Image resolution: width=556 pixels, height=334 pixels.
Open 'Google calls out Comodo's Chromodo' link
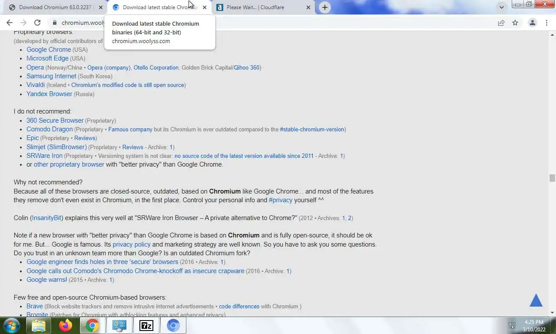click(135, 271)
